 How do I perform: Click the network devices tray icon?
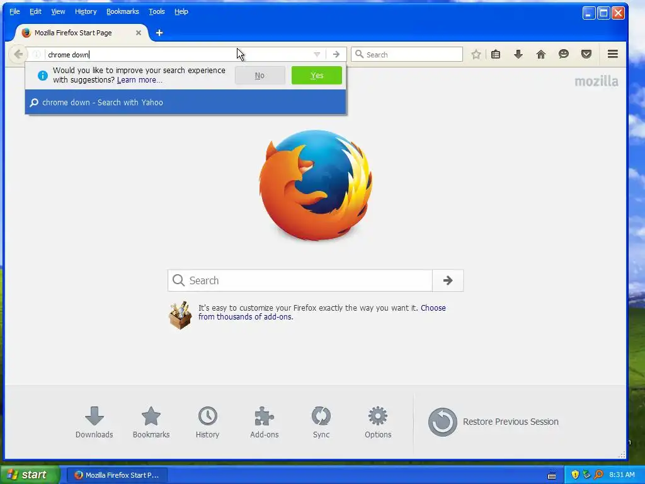[x=586, y=475]
